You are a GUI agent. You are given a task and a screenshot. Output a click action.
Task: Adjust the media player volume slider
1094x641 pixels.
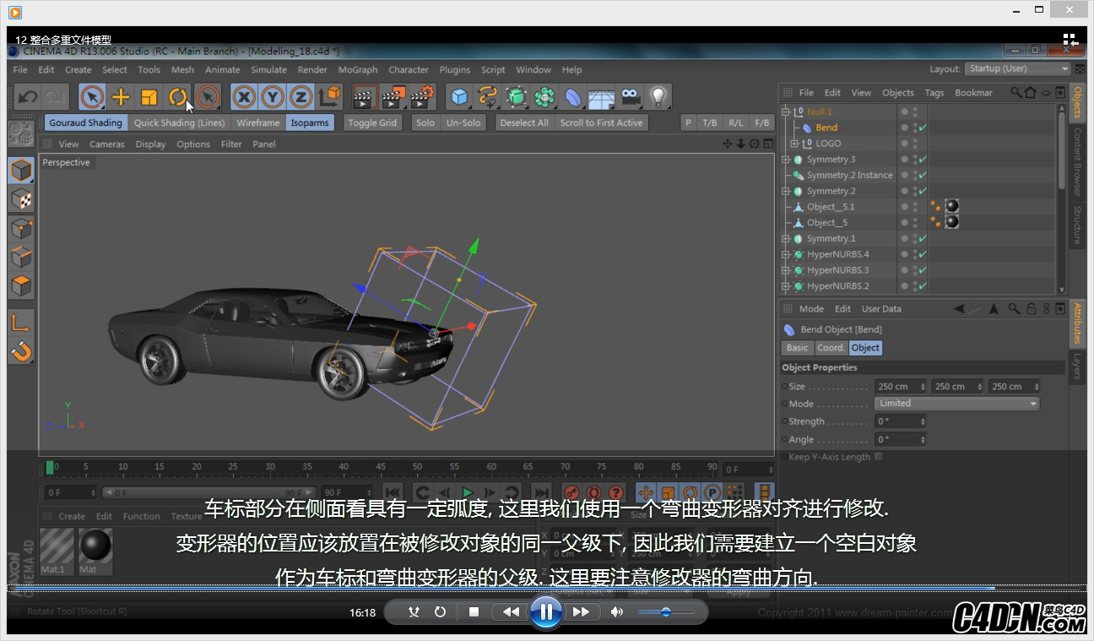666,612
